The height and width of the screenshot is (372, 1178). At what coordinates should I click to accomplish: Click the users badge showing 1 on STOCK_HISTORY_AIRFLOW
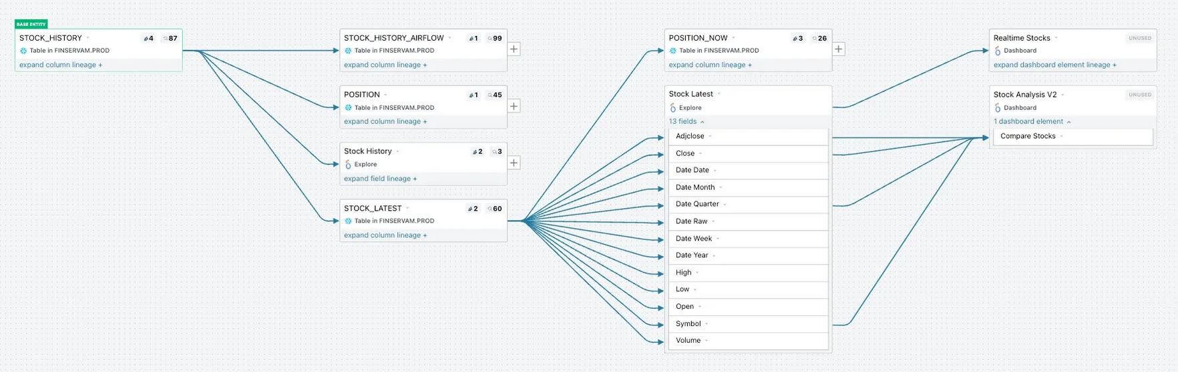(473, 38)
